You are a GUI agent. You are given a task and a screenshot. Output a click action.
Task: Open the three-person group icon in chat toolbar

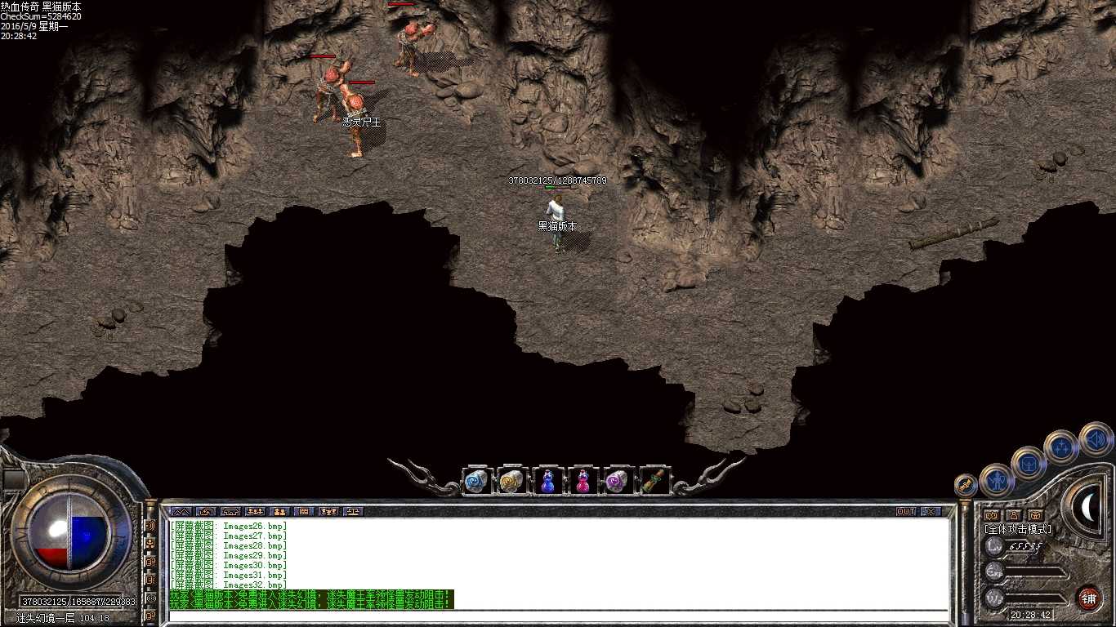tap(255, 511)
